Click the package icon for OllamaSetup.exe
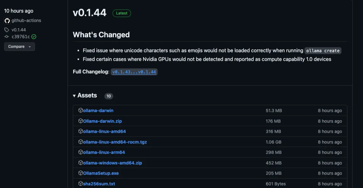Screen dimensions: 363x188 [x=81, y=173]
